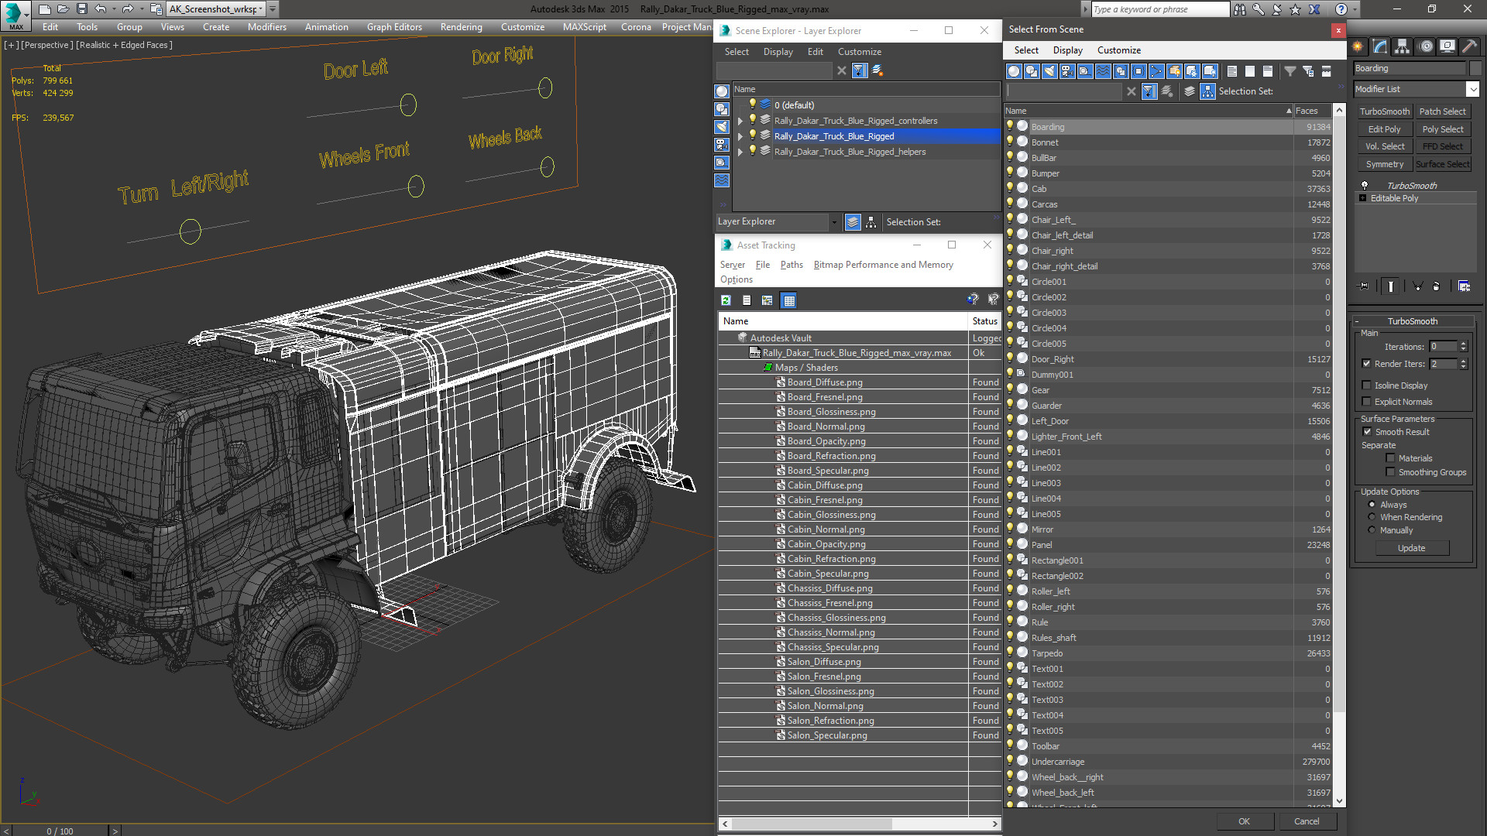The image size is (1487, 836).
Task: Open MAXScript menu
Action: [585, 27]
